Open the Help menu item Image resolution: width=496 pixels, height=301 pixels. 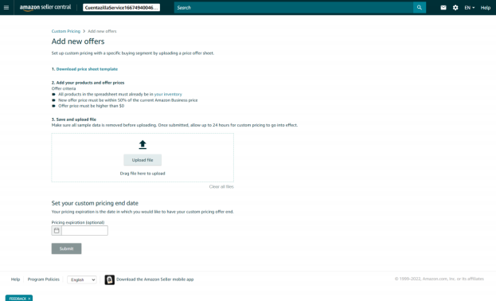pyautogui.click(x=485, y=8)
